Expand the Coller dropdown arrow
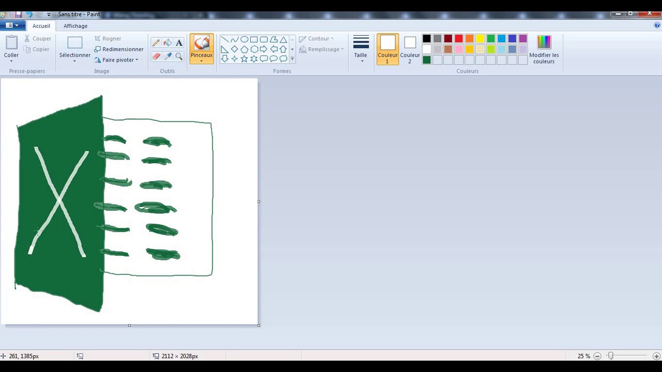The image size is (662, 372). pos(11,60)
